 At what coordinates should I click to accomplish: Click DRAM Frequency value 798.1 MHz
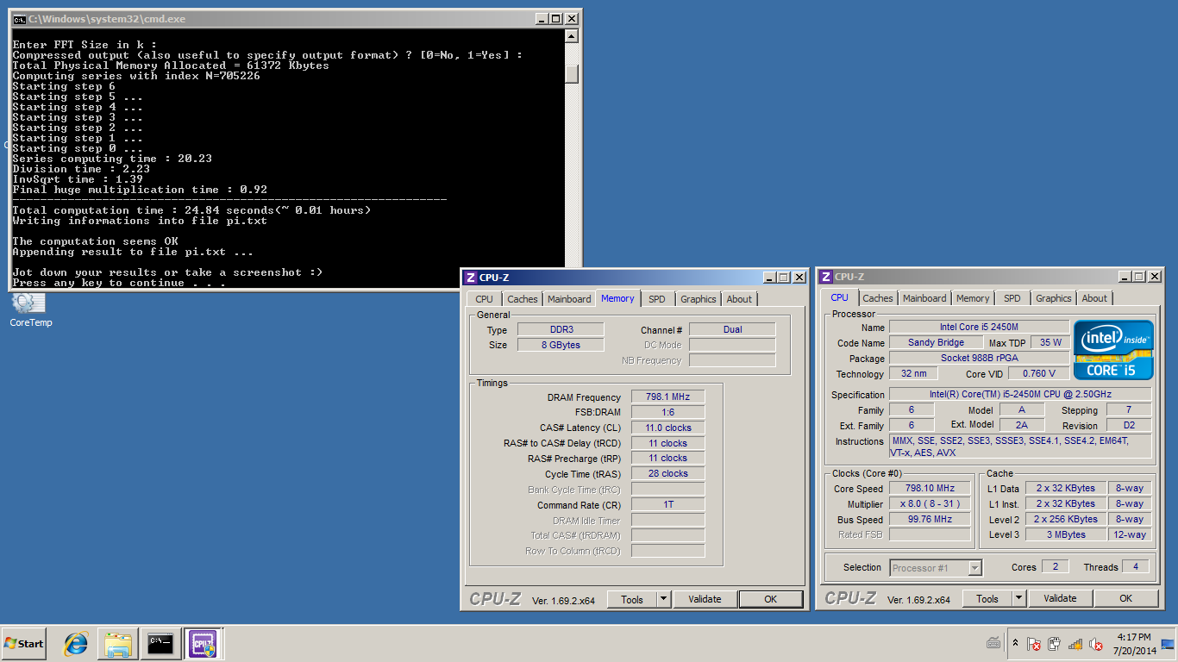667,397
